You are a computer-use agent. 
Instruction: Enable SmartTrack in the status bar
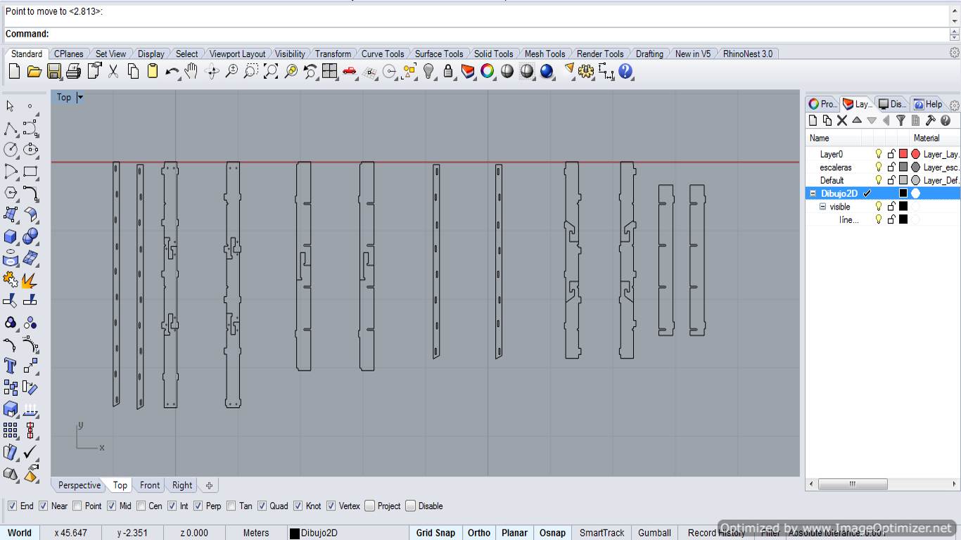[x=602, y=533]
